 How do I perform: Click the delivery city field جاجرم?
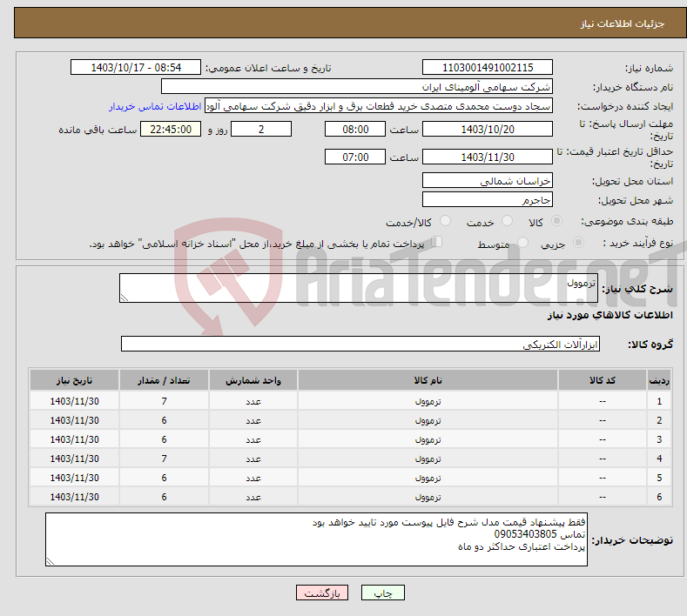coord(488,199)
